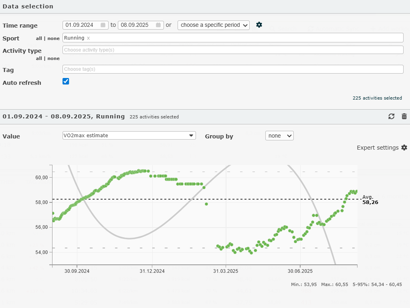Viewport: 410px width, 308px height.
Task: Delete the chart with the trash icon
Action: pyautogui.click(x=404, y=116)
